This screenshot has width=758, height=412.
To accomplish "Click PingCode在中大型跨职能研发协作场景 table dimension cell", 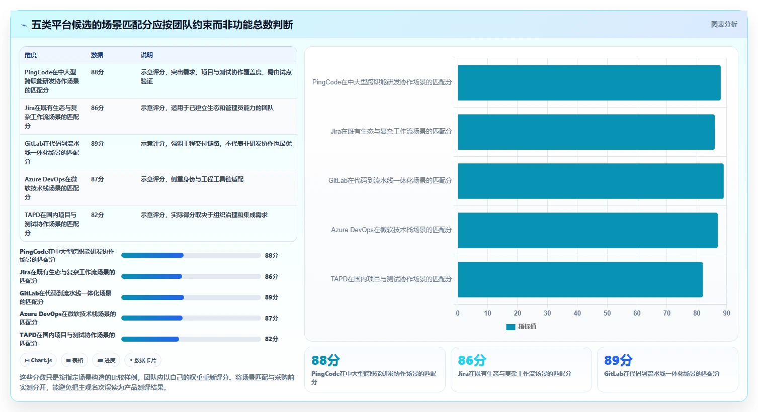I will [x=52, y=81].
